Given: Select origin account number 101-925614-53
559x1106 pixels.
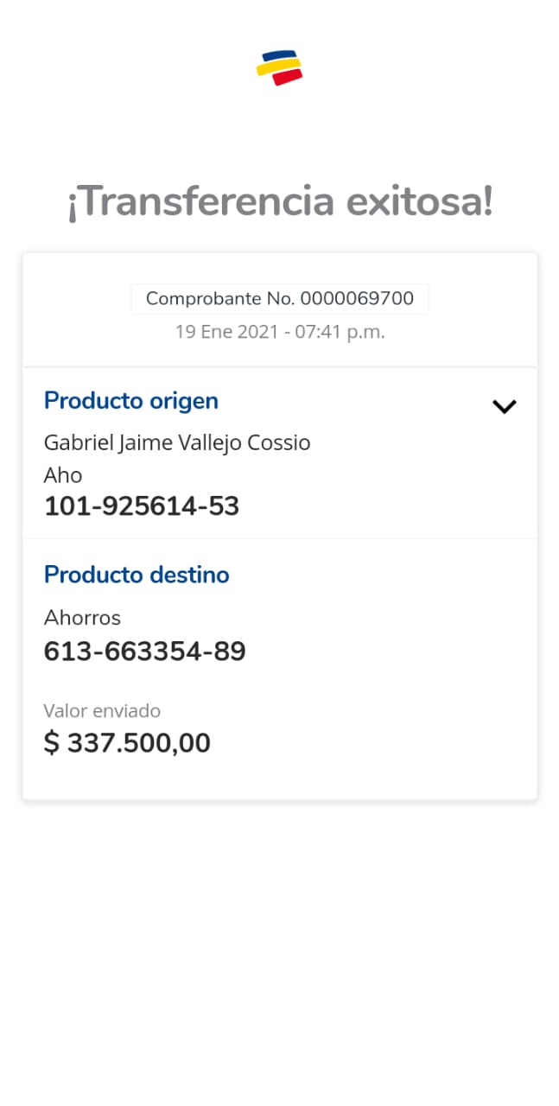Looking at the screenshot, I should [x=142, y=506].
